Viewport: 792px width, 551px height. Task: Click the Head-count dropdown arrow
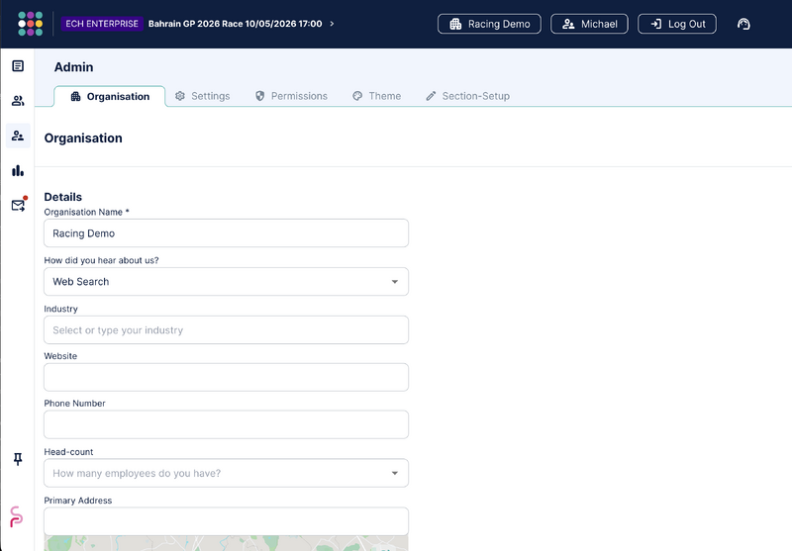395,473
